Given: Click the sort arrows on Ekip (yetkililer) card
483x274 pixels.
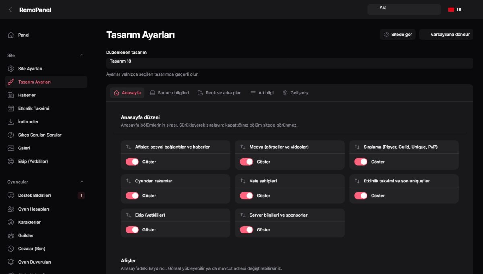Looking at the screenshot, I should [x=129, y=215].
